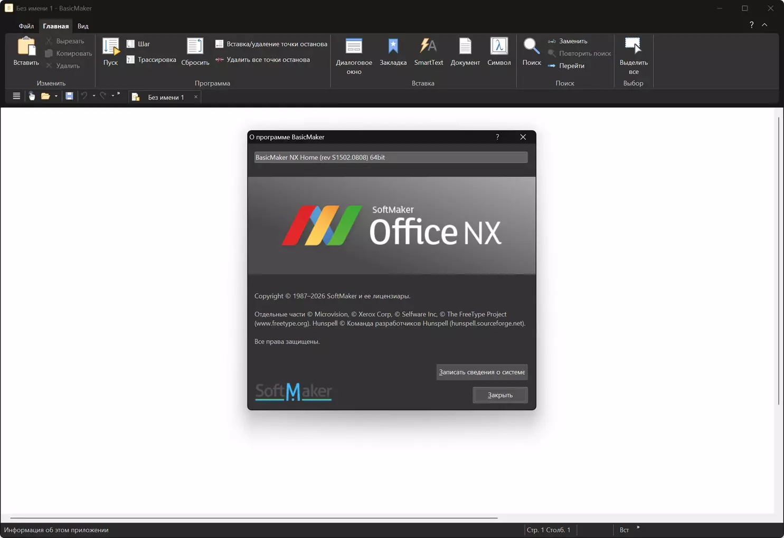Click Повторить поиск (Repeat search)
Viewport: 784px width, 538px height.
tap(579, 53)
